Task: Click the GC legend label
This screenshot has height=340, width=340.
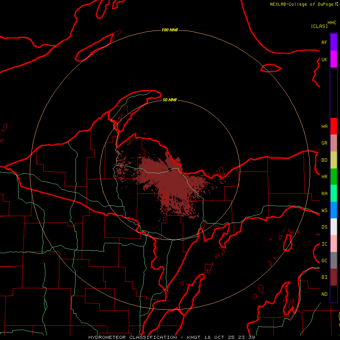Action: click(324, 261)
